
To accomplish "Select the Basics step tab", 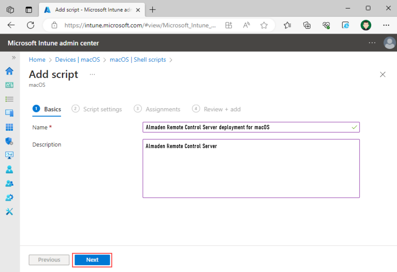I will tap(47, 109).
